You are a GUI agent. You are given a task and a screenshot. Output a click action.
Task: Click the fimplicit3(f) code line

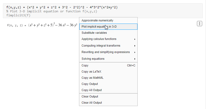(18, 15)
